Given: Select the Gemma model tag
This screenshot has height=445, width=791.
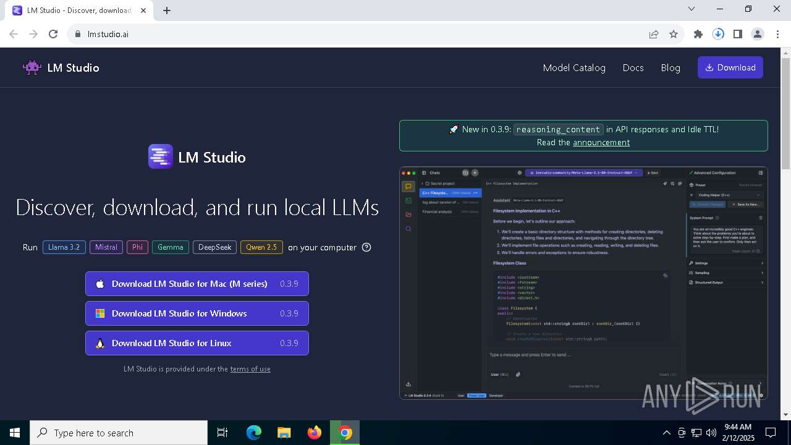Looking at the screenshot, I should [x=171, y=247].
